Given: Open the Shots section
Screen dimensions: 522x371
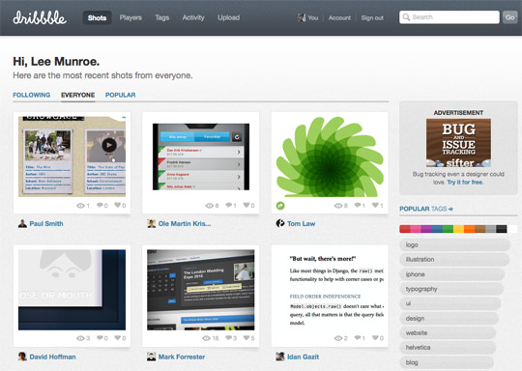Looking at the screenshot, I should (97, 18).
